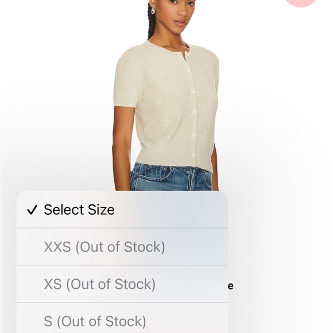The image size is (333, 333).
Task: Click the checkmark beside Select Size
Action: 32,210
